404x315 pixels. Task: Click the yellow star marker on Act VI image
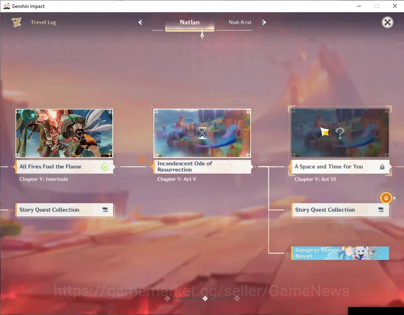pos(325,132)
